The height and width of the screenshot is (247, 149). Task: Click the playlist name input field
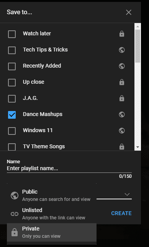69,168
